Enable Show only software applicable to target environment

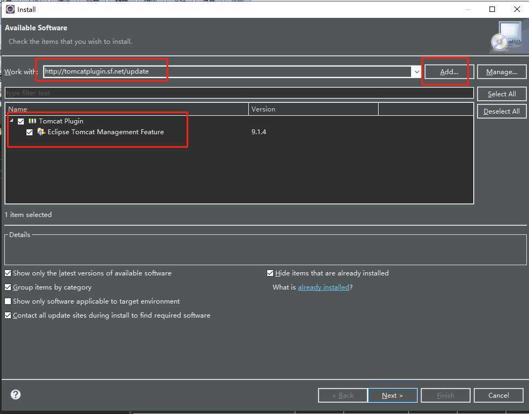coord(8,301)
